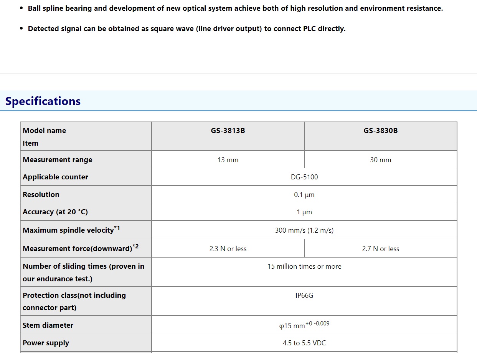Select the GS-3813B model column header
477x353 pixels.
pos(228,131)
